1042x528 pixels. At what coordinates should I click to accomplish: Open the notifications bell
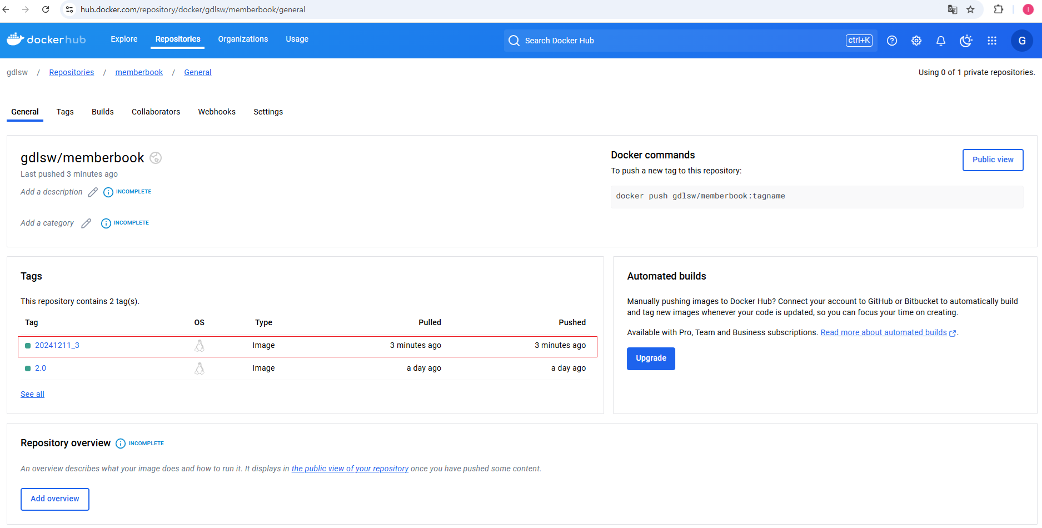pos(941,41)
